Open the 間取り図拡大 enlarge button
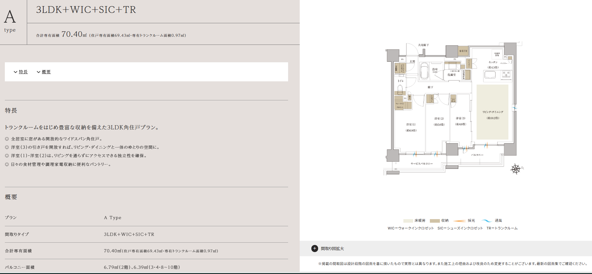Screen dimensions: 592x274 [x=332, y=249]
